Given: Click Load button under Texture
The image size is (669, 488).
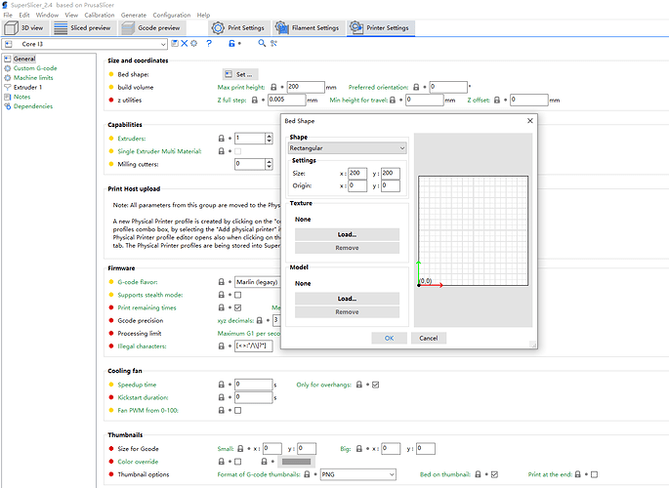Looking at the screenshot, I should tap(347, 234).
